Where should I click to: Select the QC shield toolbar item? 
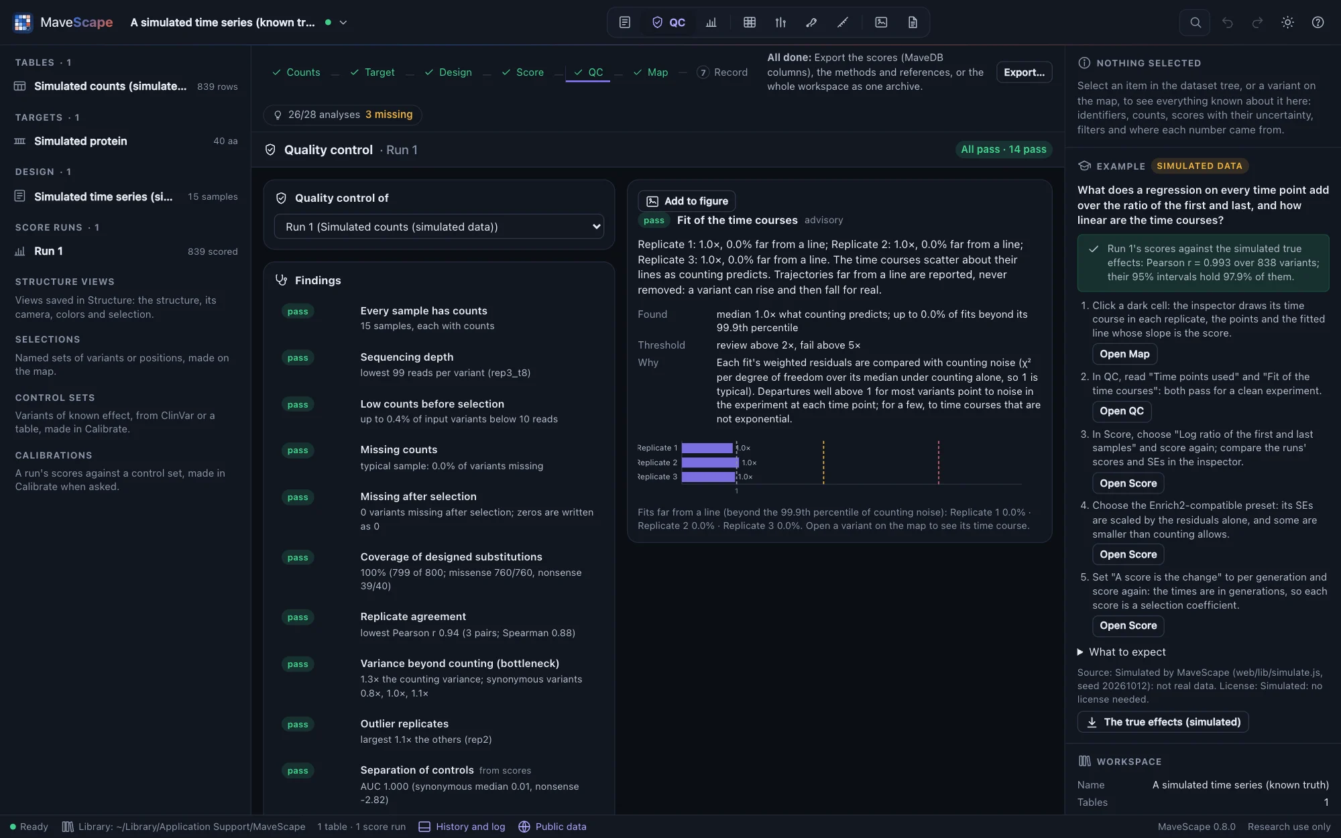click(668, 22)
